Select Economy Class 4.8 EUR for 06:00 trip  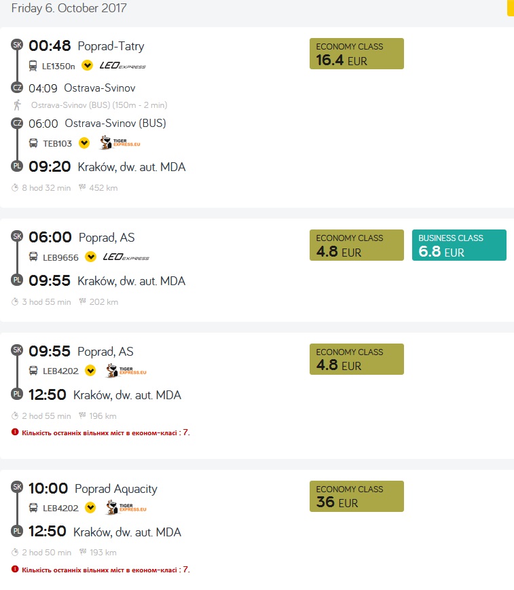tap(356, 245)
